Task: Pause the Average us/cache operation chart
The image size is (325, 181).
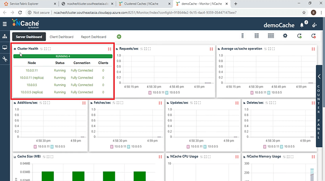Action: [x=313, y=49]
